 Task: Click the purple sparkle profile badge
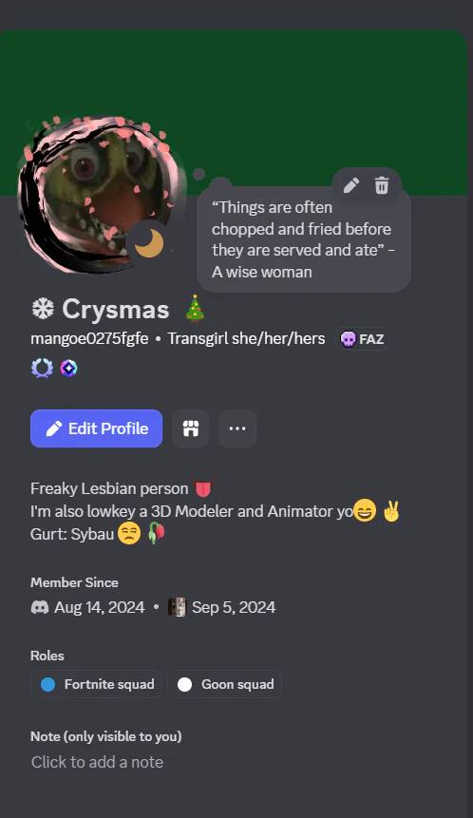[x=68, y=369]
